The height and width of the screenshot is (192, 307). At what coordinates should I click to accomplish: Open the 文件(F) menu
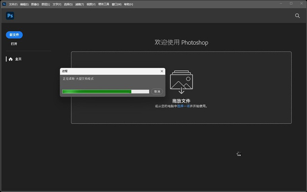13,4
